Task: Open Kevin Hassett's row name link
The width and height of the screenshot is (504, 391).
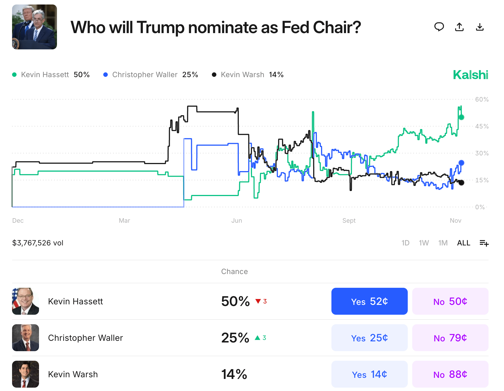Action: click(75, 301)
